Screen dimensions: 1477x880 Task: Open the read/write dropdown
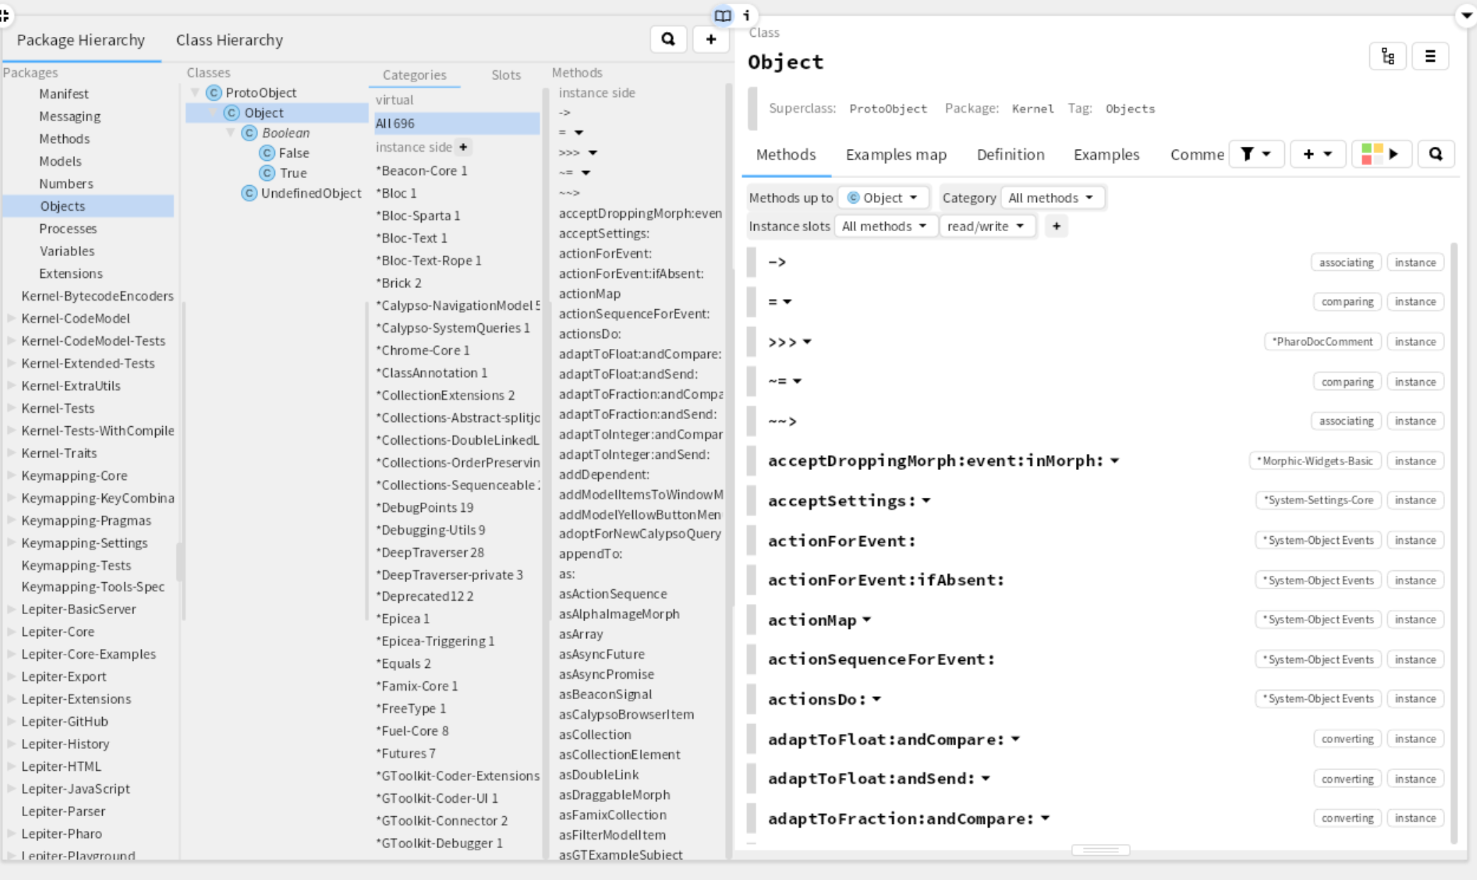(987, 226)
